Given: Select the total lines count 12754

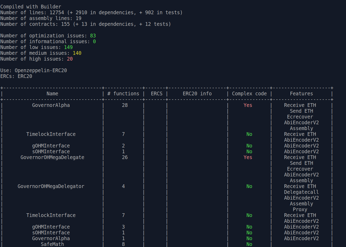Looking at the screenshot, I should click(57, 13).
